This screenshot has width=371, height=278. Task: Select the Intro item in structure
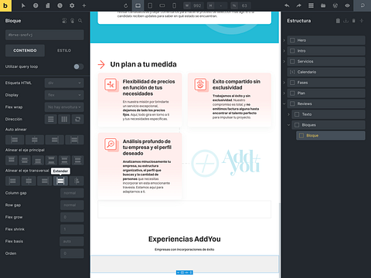[326, 51]
